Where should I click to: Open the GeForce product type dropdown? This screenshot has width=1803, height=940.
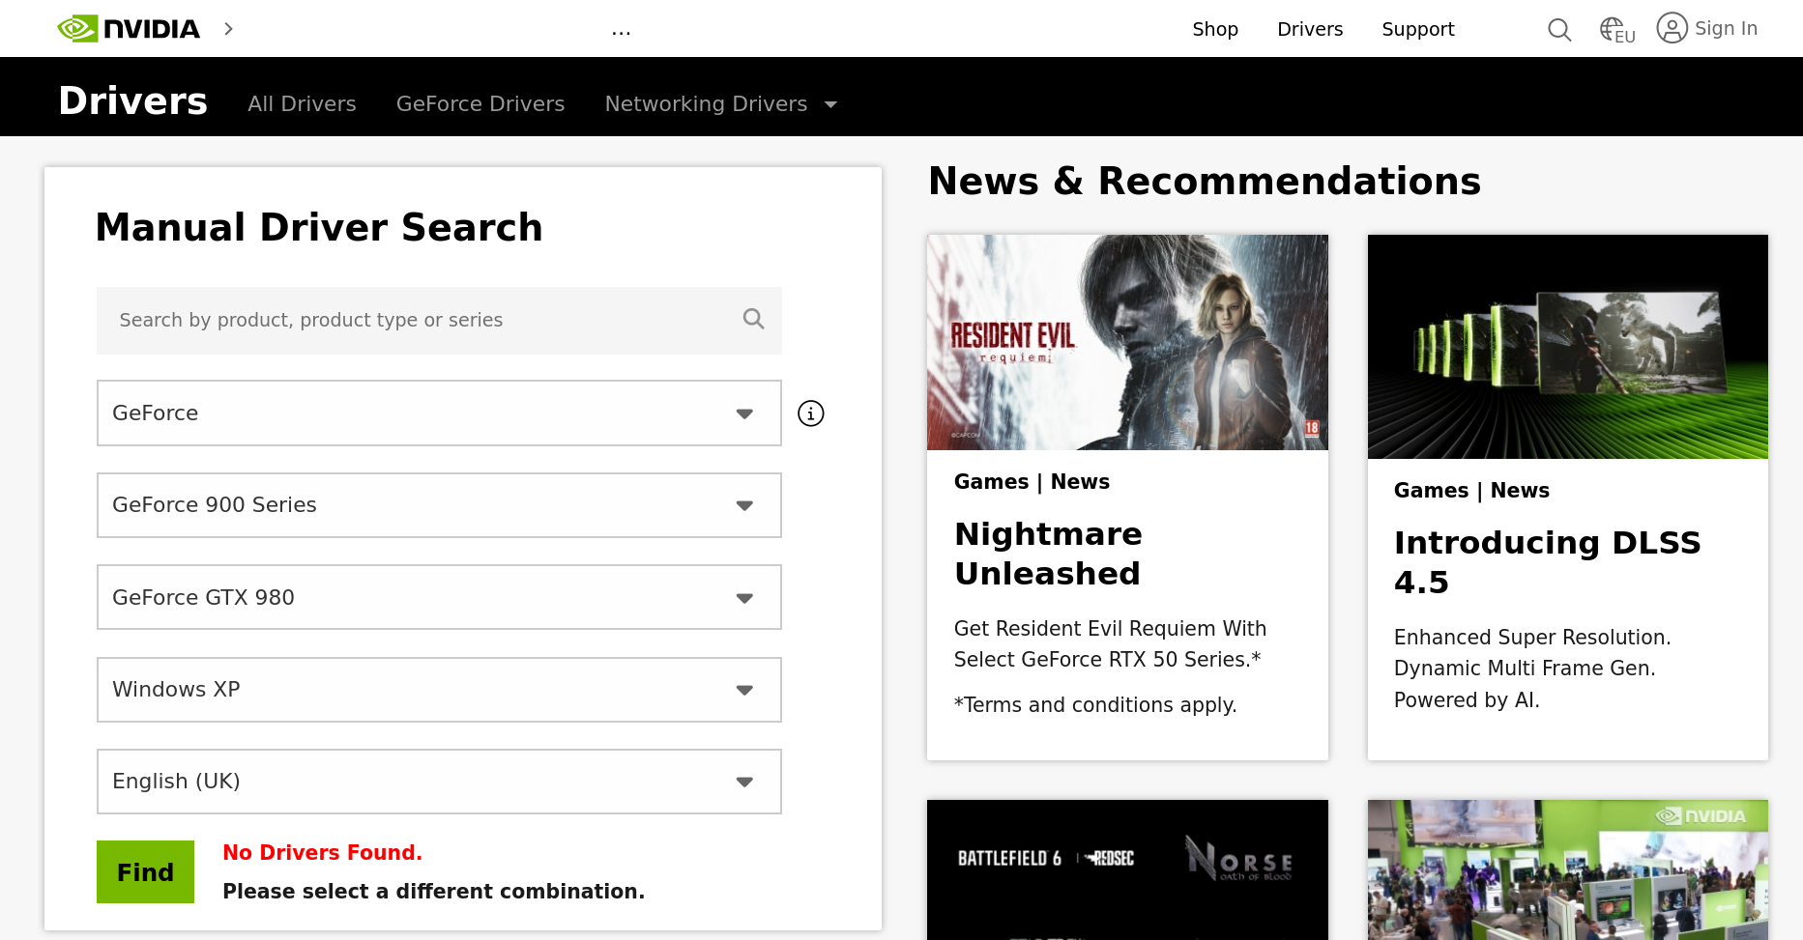(439, 413)
